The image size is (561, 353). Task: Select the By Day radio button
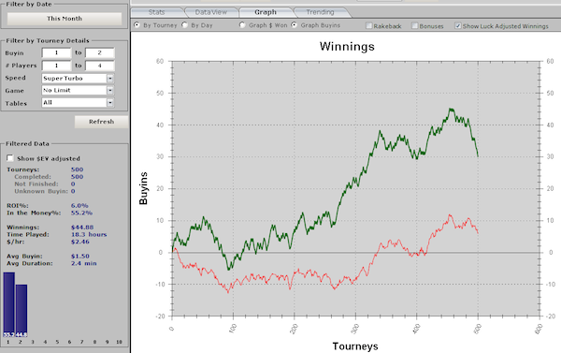[184, 25]
